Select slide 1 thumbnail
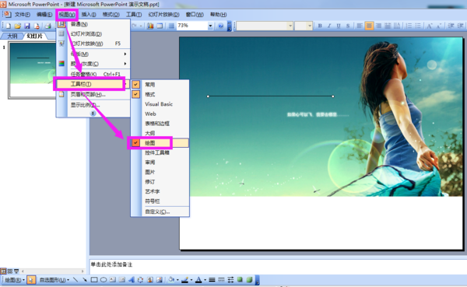 click(x=32, y=70)
